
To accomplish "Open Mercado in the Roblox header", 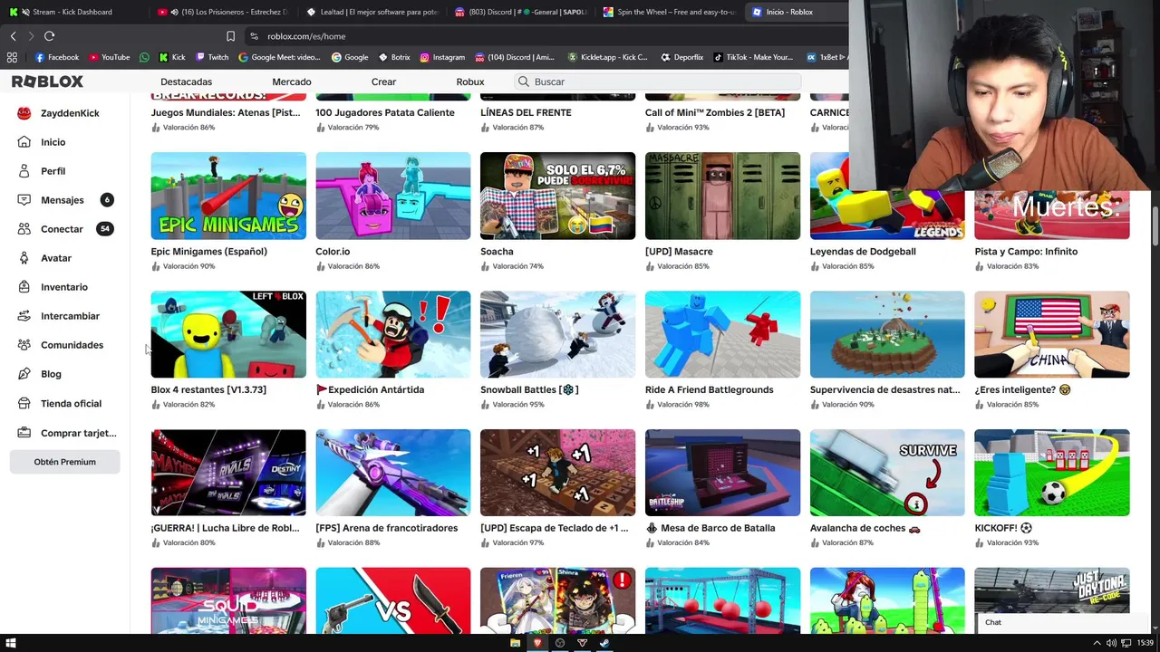I will point(292,81).
